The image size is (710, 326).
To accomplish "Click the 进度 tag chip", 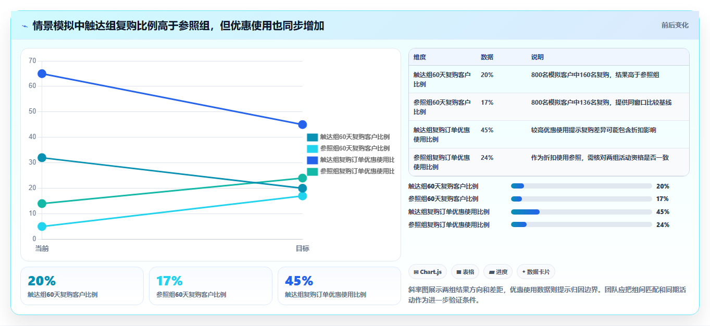I will 498,272.
